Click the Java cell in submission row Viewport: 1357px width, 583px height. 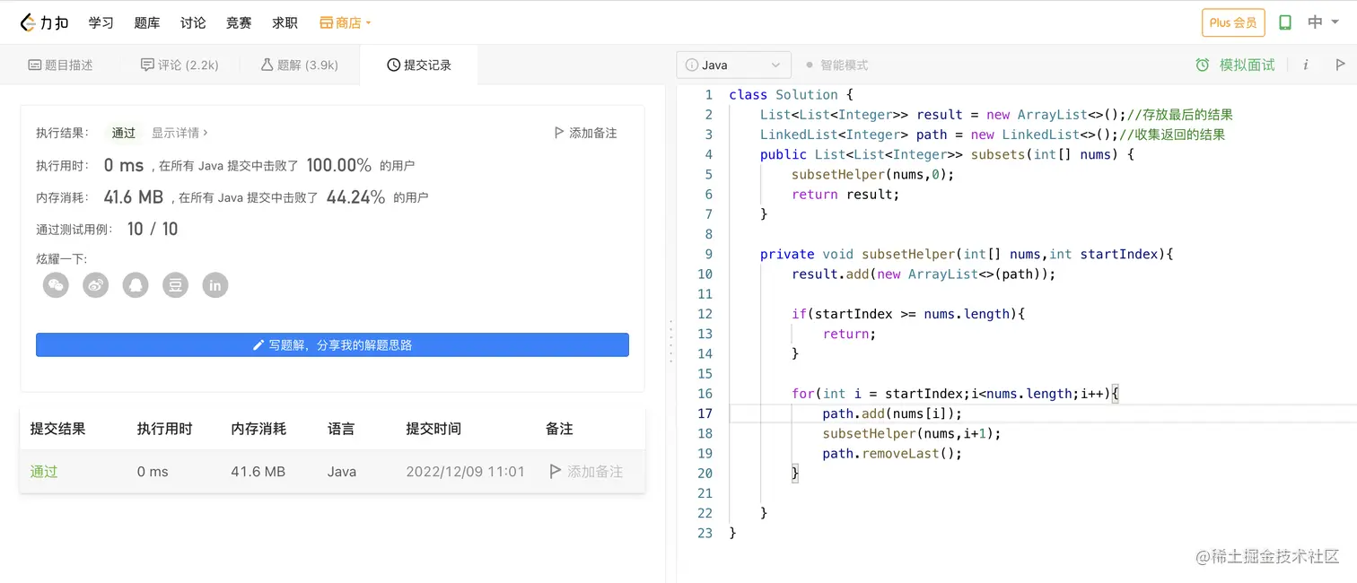342,472
